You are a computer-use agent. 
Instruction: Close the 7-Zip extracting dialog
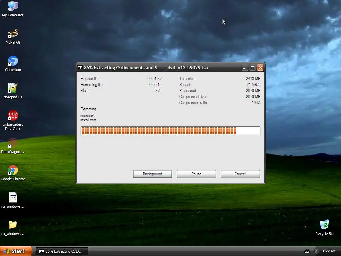[x=260, y=68]
